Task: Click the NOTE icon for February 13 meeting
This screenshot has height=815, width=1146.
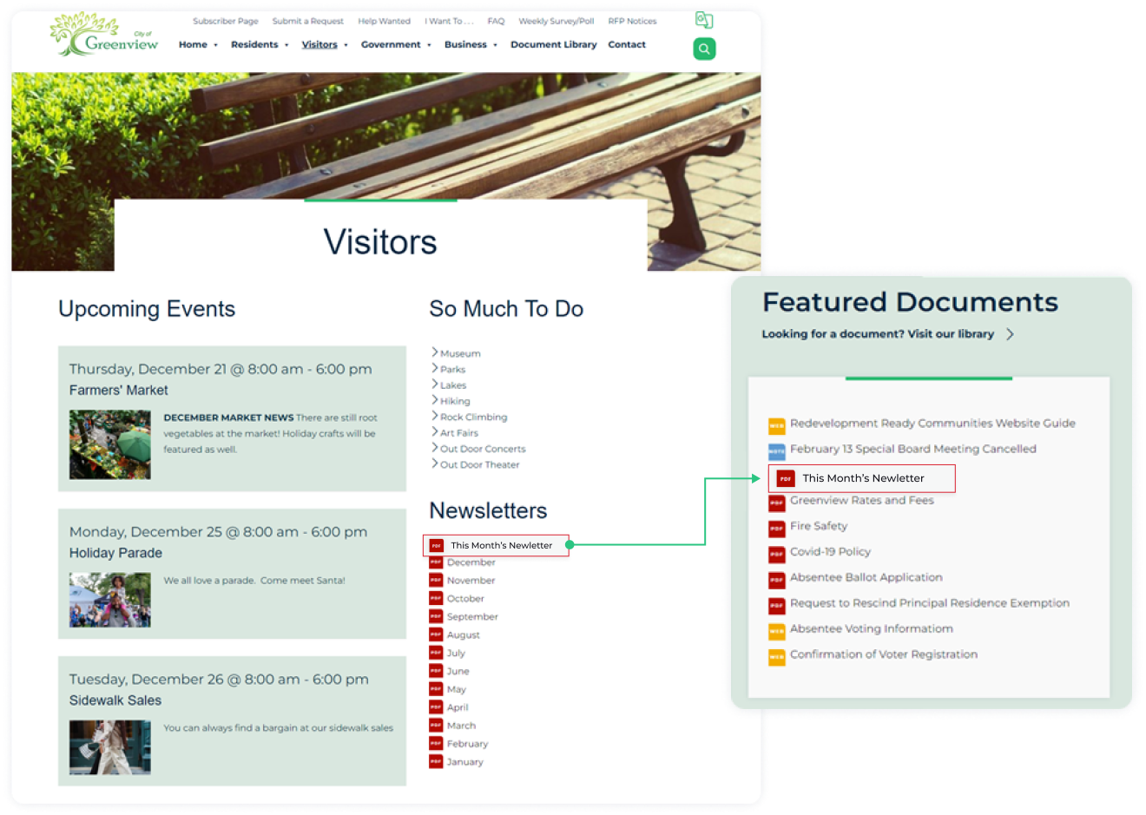Action: (x=776, y=451)
